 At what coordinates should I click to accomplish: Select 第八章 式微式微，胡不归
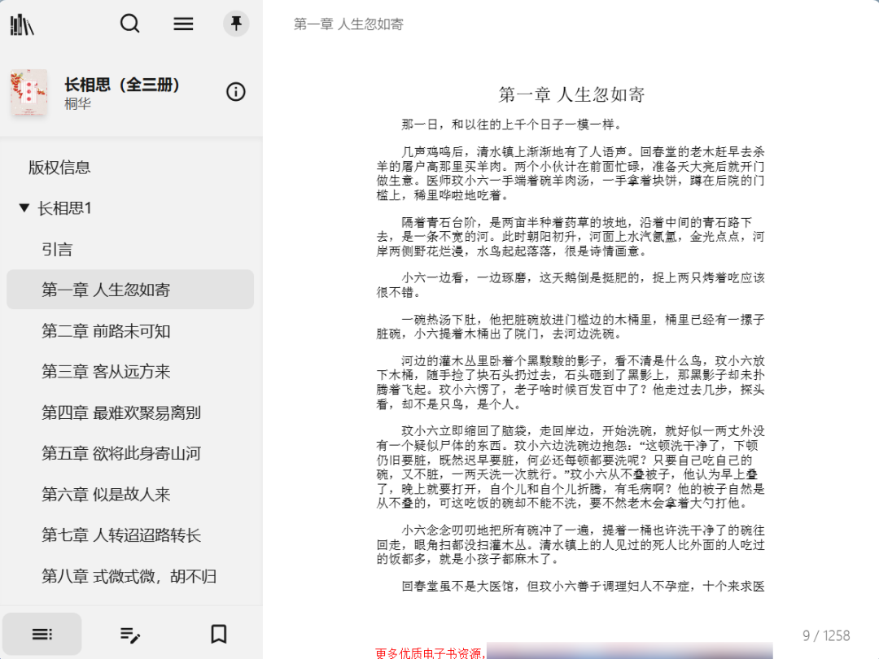pos(129,576)
